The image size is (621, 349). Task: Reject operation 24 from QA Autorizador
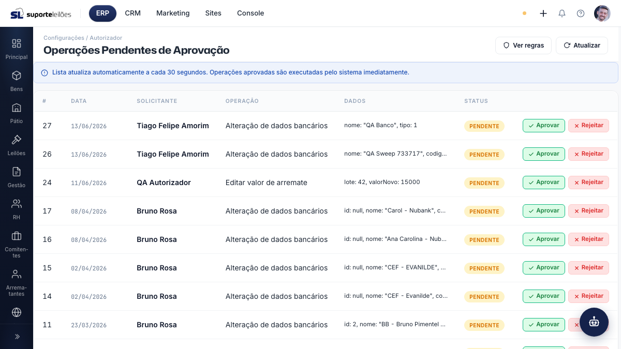(x=588, y=183)
